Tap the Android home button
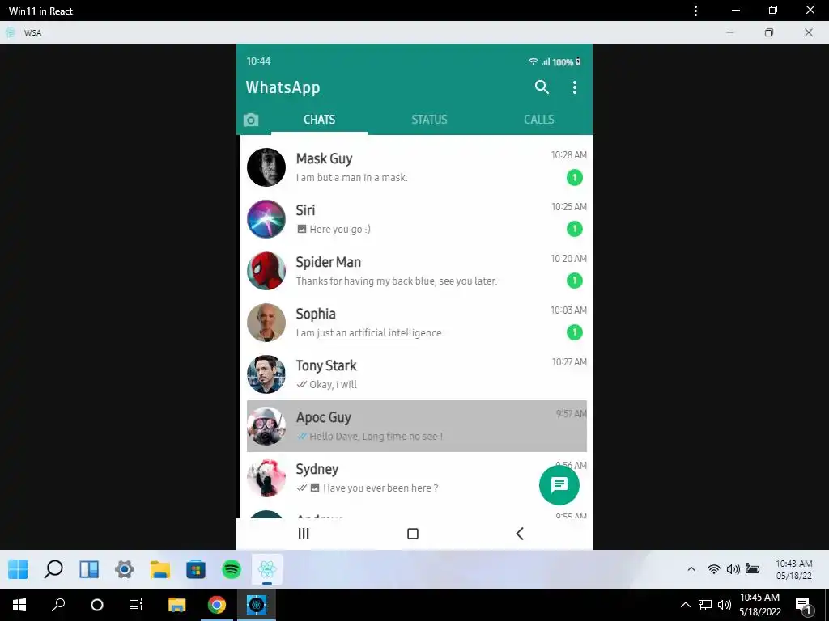829x621 pixels. [x=413, y=534]
